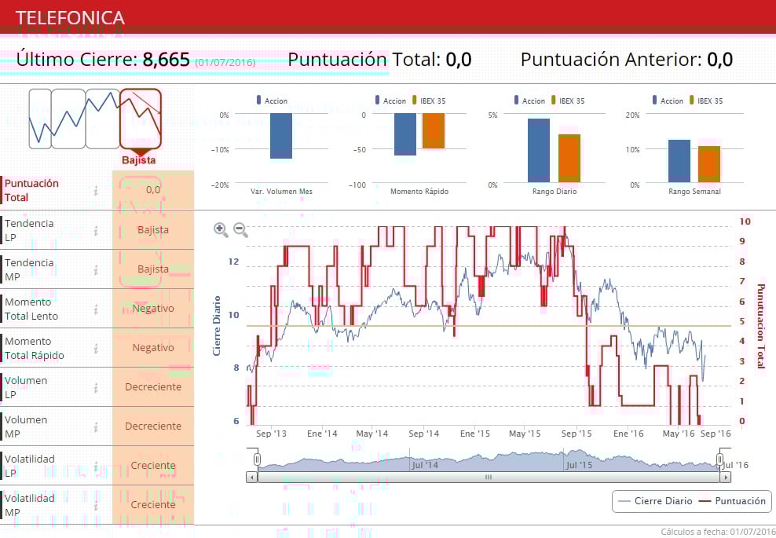The width and height of the screenshot is (776, 538).
Task: Click the Rango Semanal chart label
Action: coord(694,192)
